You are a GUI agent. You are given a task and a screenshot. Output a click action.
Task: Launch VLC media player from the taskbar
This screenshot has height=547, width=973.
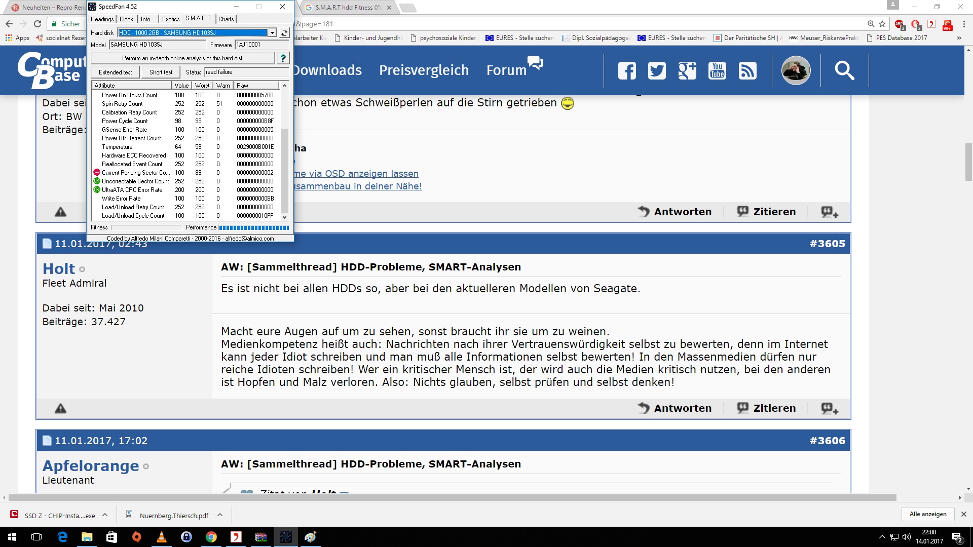click(162, 537)
